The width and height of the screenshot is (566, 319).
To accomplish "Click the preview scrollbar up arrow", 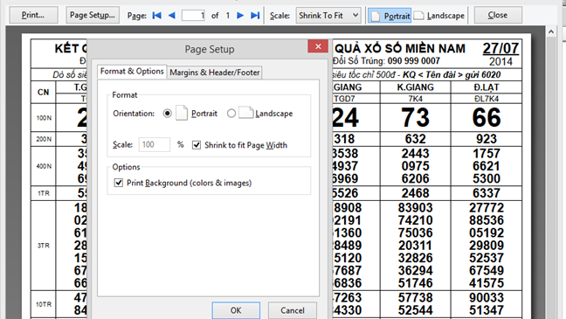I will (551, 31).
